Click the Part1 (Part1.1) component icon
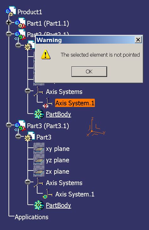Screen dimensions: 149x230 pyautogui.click(x=20, y=23)
